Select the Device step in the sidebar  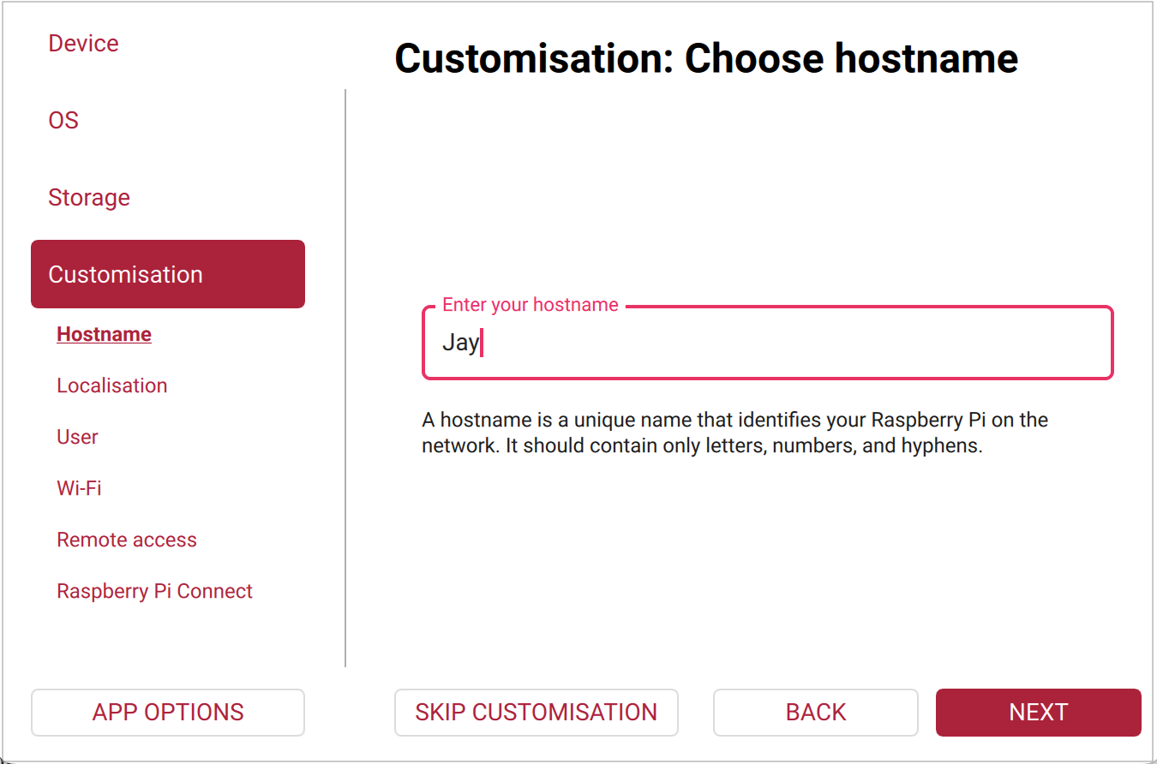point(83,43)
